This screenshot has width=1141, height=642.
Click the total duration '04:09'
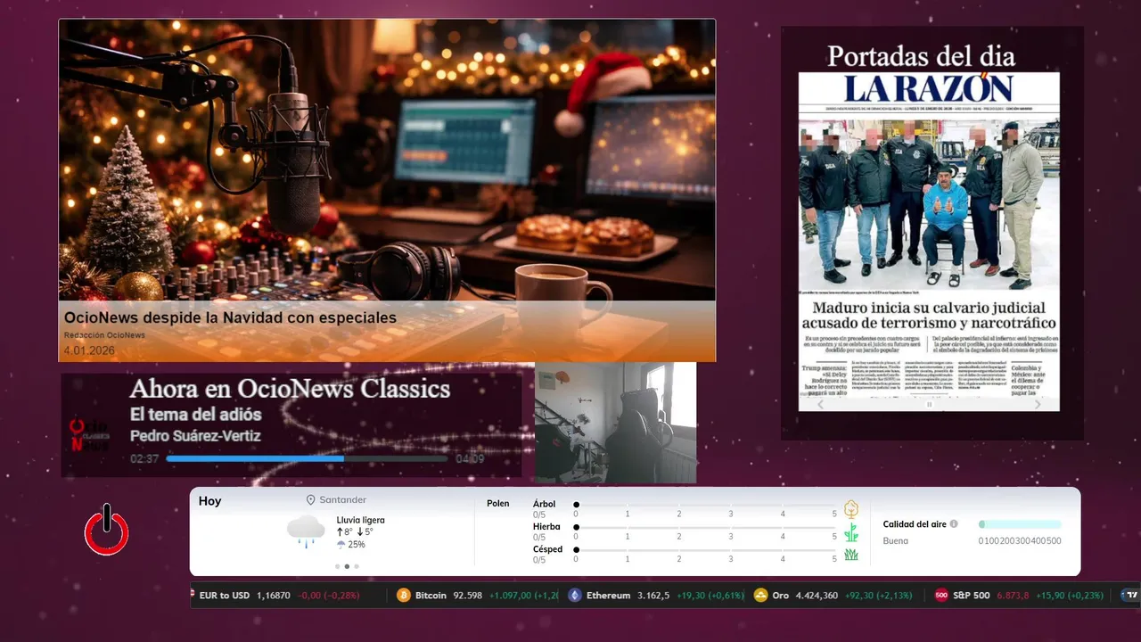coord(470,459)
